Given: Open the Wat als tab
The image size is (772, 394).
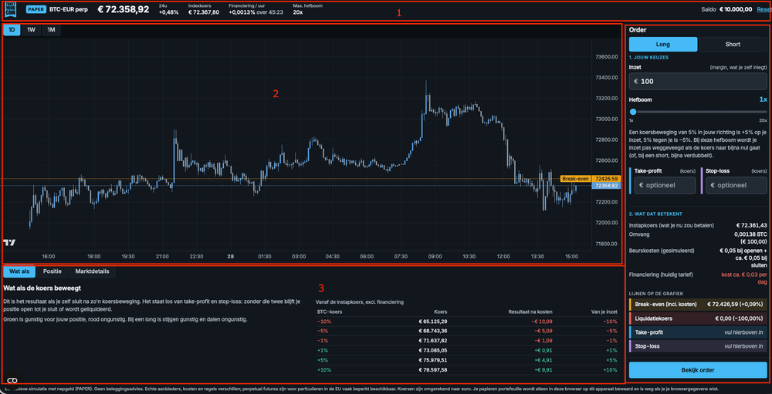Looking at the screenshot, I should 19,271.
